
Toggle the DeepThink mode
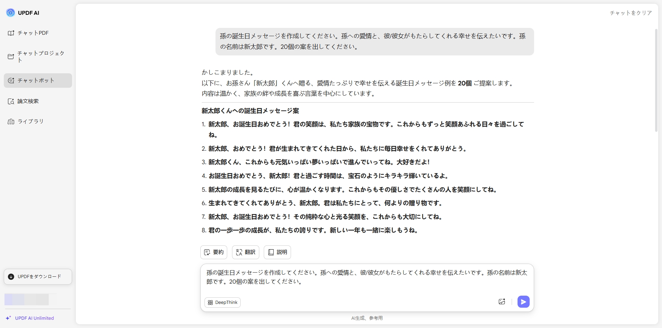[x=222, y=303]
